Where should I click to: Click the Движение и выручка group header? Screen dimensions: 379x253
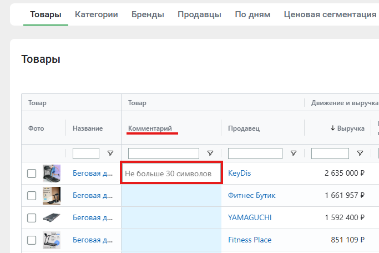click(x=345, y=103)
